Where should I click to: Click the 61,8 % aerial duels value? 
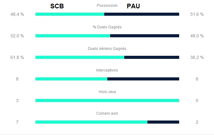(17, 57)
